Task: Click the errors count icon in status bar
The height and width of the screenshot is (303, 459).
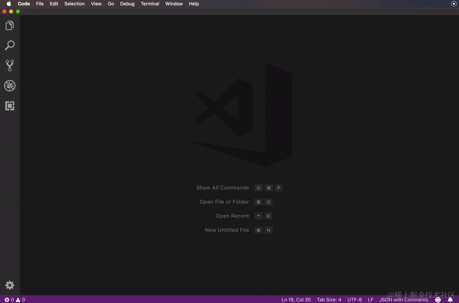Action: point(7,300)
